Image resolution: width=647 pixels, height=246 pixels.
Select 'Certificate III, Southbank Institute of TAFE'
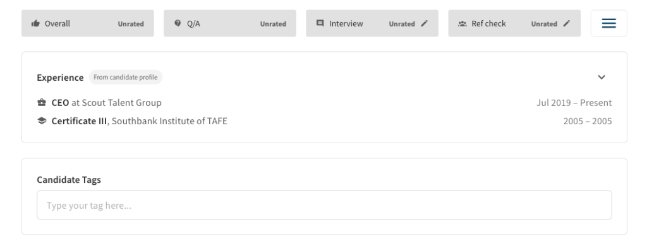(140, 120)
